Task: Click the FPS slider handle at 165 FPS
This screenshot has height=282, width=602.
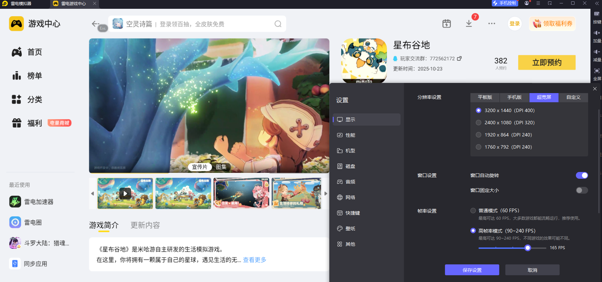Action: (x=527, y=248)
